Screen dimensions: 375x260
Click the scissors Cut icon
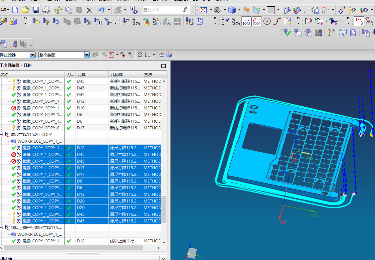(x=58, y=10)
